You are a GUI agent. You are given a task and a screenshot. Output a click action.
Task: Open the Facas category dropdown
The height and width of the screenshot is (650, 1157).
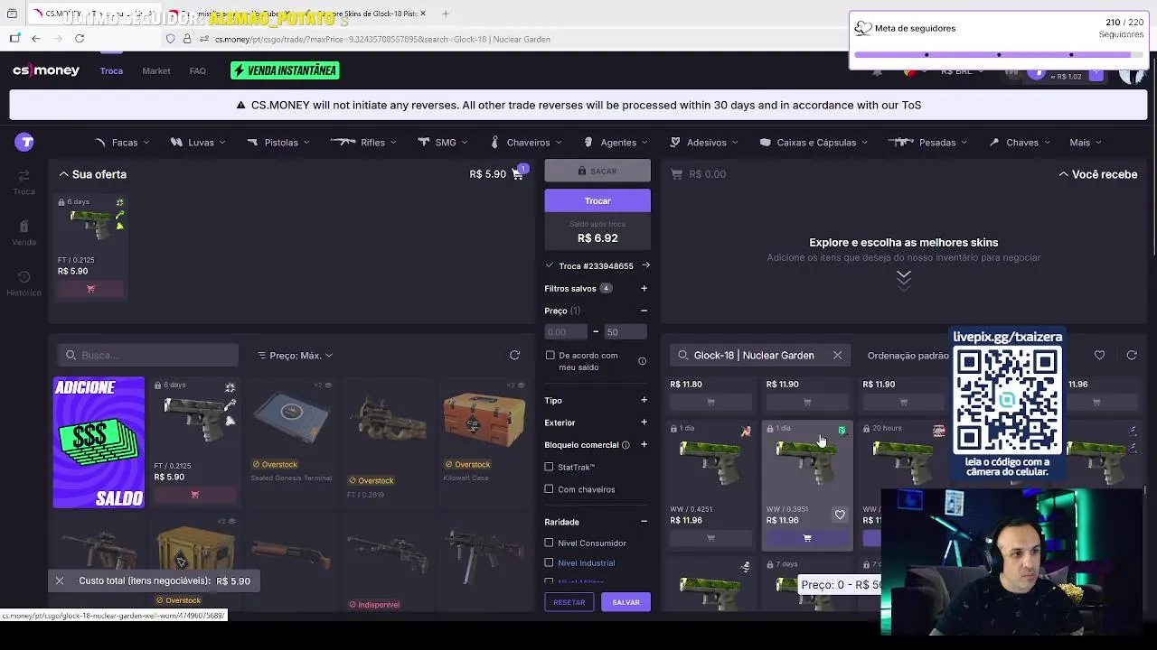tap(122, 143)
